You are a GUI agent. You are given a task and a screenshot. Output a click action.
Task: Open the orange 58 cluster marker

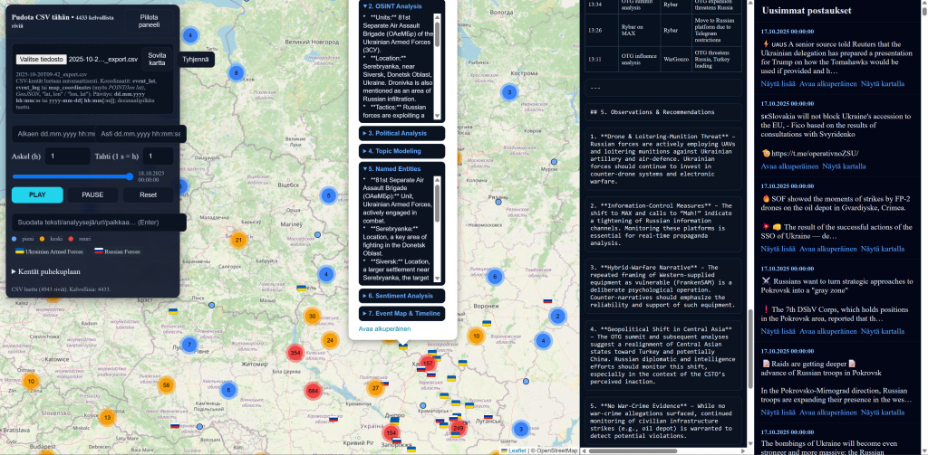[x=167, y=385]
